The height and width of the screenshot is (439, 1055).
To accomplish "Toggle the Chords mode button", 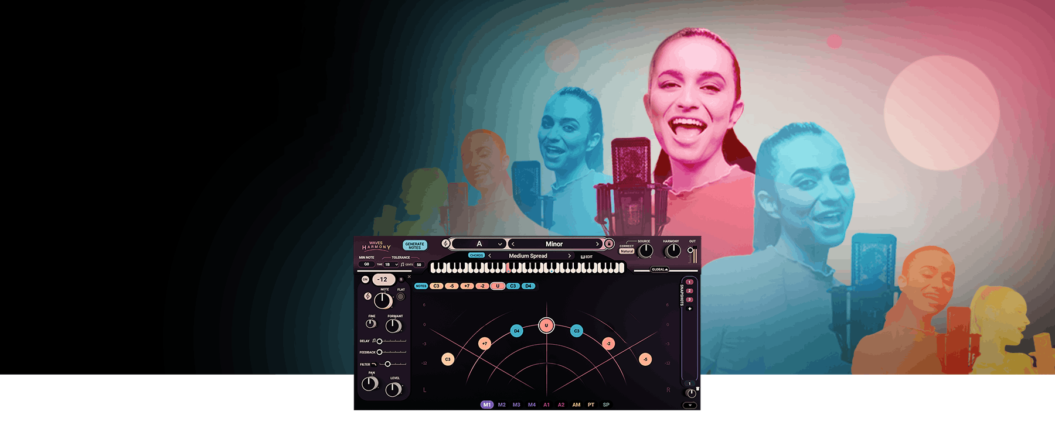I will 477,255.
